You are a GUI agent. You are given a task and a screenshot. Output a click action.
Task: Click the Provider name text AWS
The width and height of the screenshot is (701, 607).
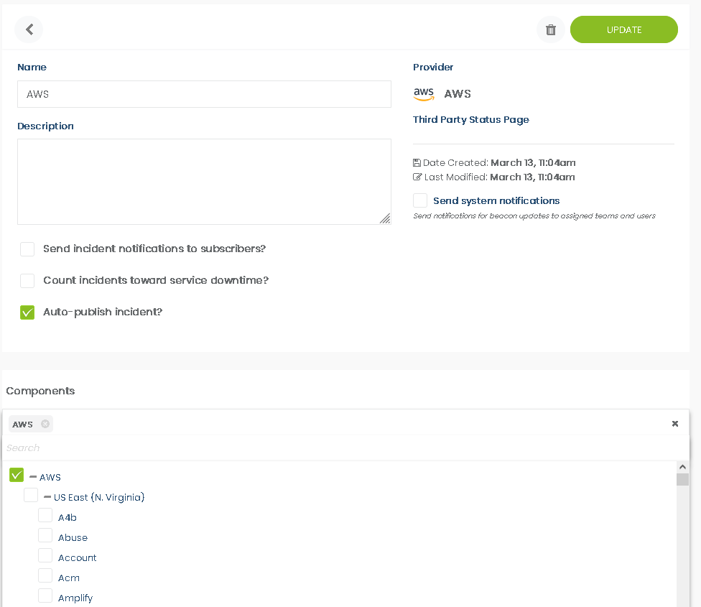458,94
